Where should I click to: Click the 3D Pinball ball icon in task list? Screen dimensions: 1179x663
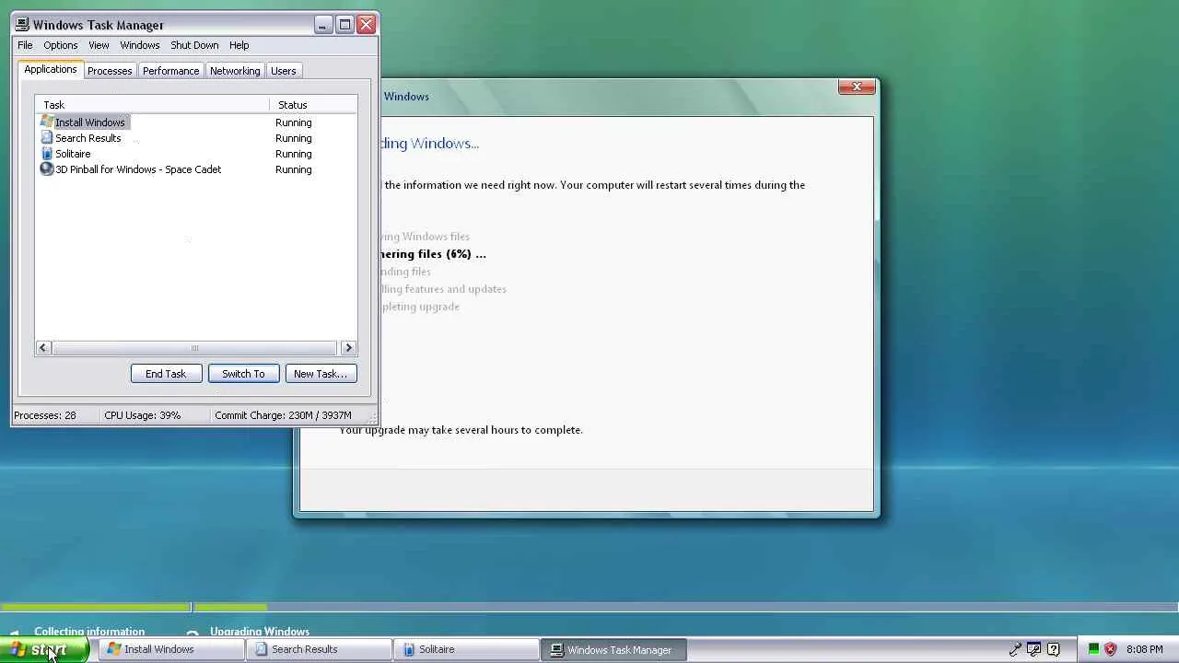pyautogui.click(x=47, y=169)
